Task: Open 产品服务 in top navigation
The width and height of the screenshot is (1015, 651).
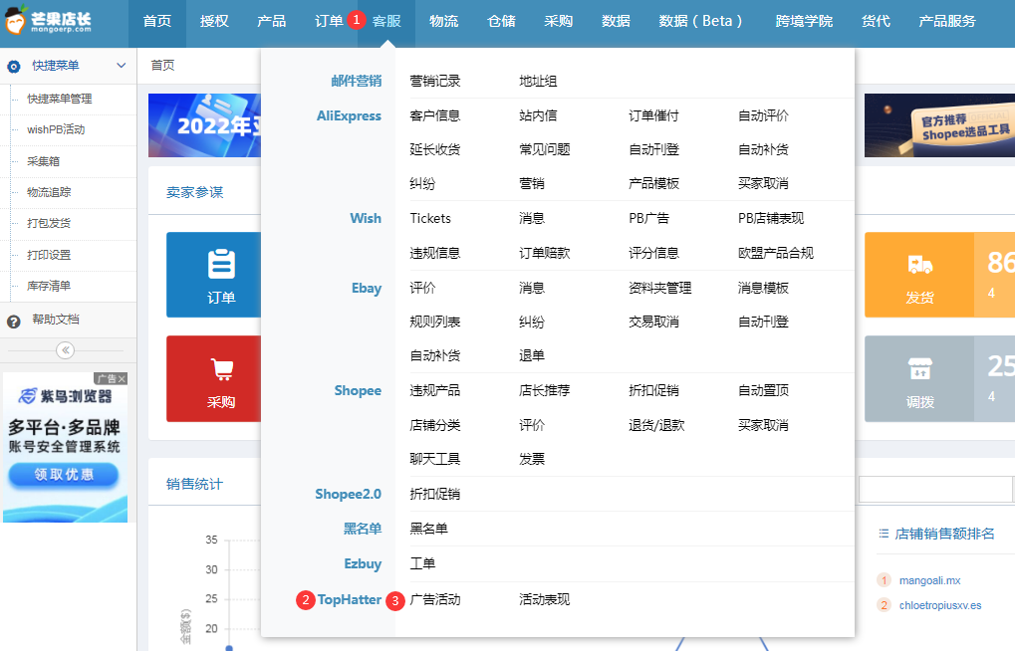Action: point(947,21)
